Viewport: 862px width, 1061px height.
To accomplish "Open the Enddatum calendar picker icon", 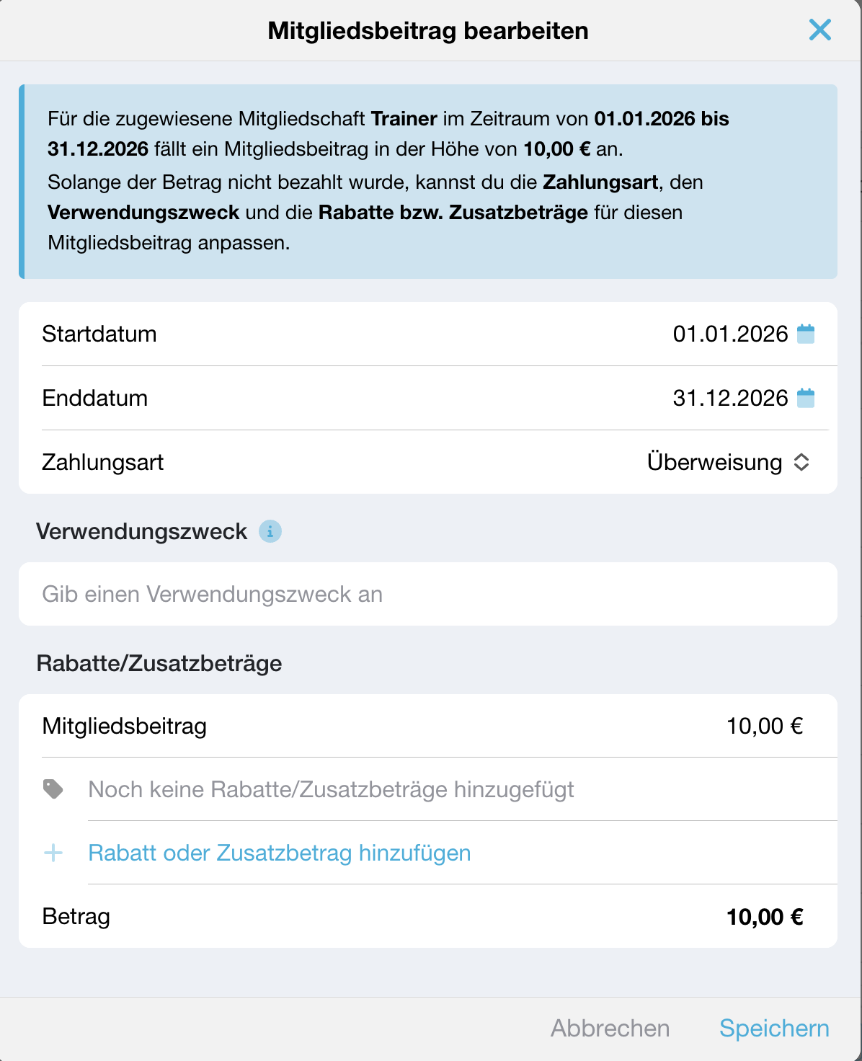I will click(x=806, y=398).
